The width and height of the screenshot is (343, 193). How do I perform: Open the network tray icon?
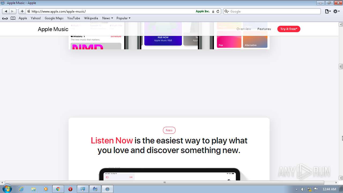click(x=310, y=189)
